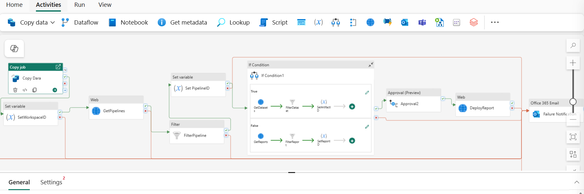
Task: Click the Web activity globe toolbar icon
Action: [370, 22]
